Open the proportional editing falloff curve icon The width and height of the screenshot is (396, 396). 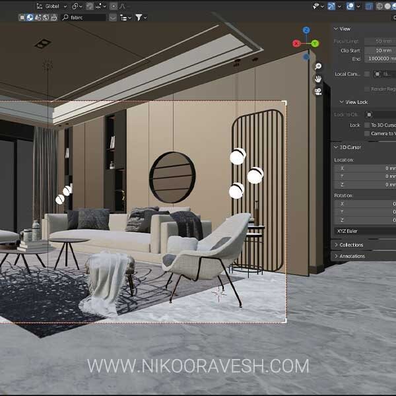[x=122, y=7]
